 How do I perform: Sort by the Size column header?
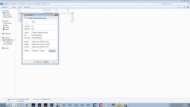68,10
